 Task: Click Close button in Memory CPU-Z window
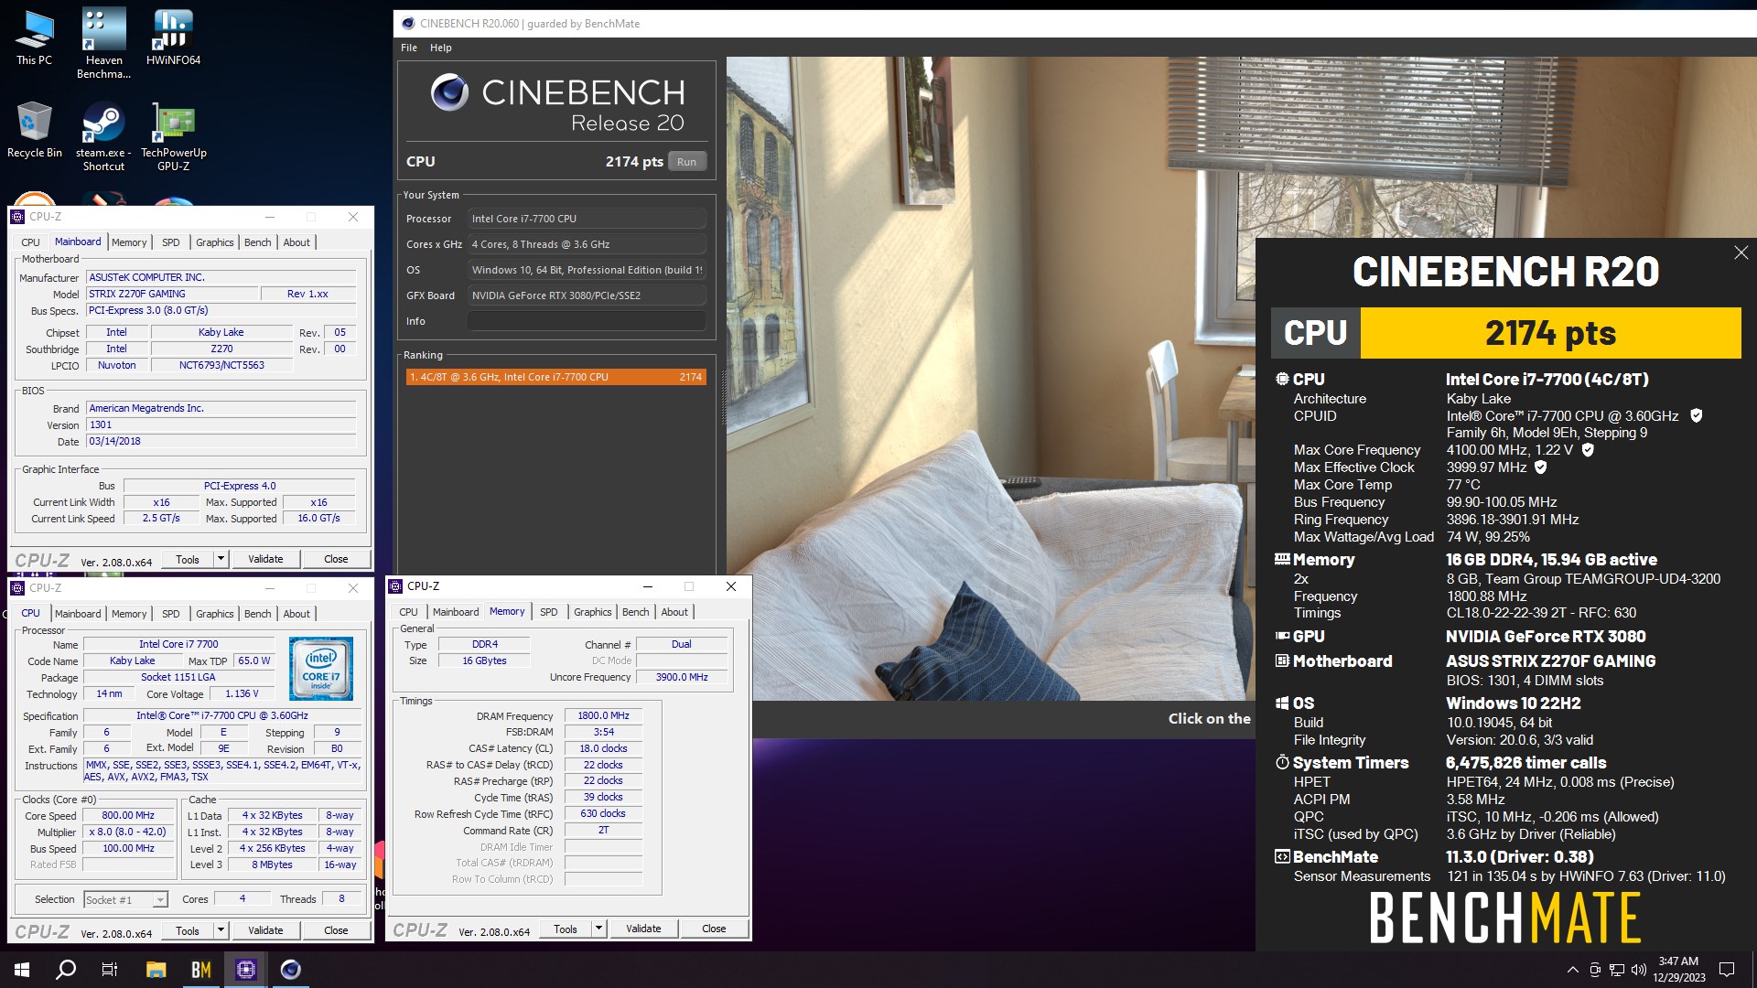click(714, 929)
